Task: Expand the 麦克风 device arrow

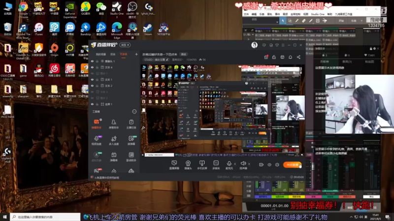Action: (x=235, y=164)
